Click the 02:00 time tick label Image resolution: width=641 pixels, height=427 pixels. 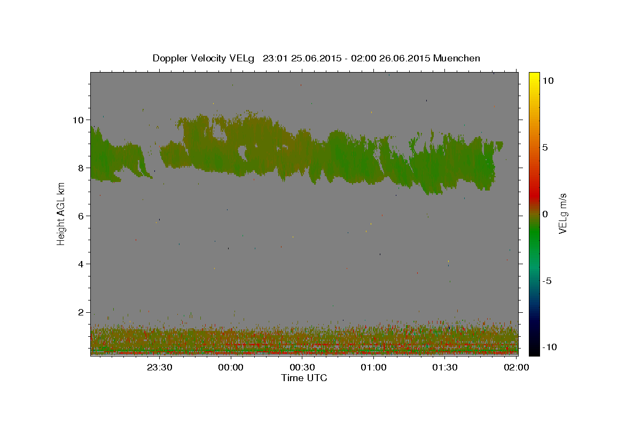516,367
